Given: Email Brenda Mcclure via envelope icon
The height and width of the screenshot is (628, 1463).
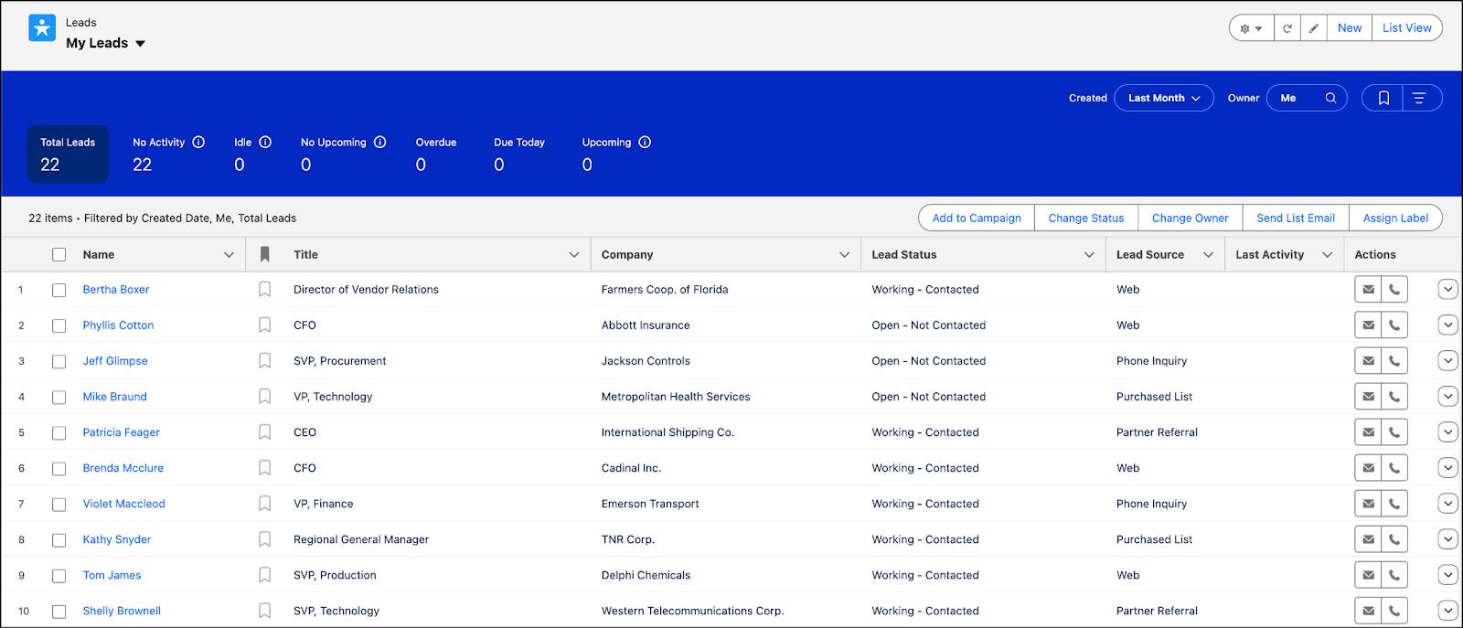Looking at the screenshot, I should pos(1368,468).
